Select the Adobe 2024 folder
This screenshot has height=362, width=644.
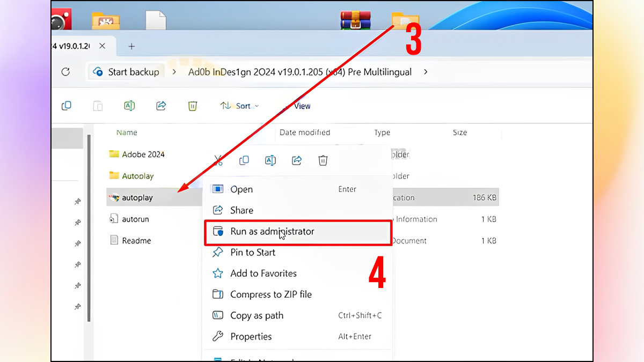137,154
